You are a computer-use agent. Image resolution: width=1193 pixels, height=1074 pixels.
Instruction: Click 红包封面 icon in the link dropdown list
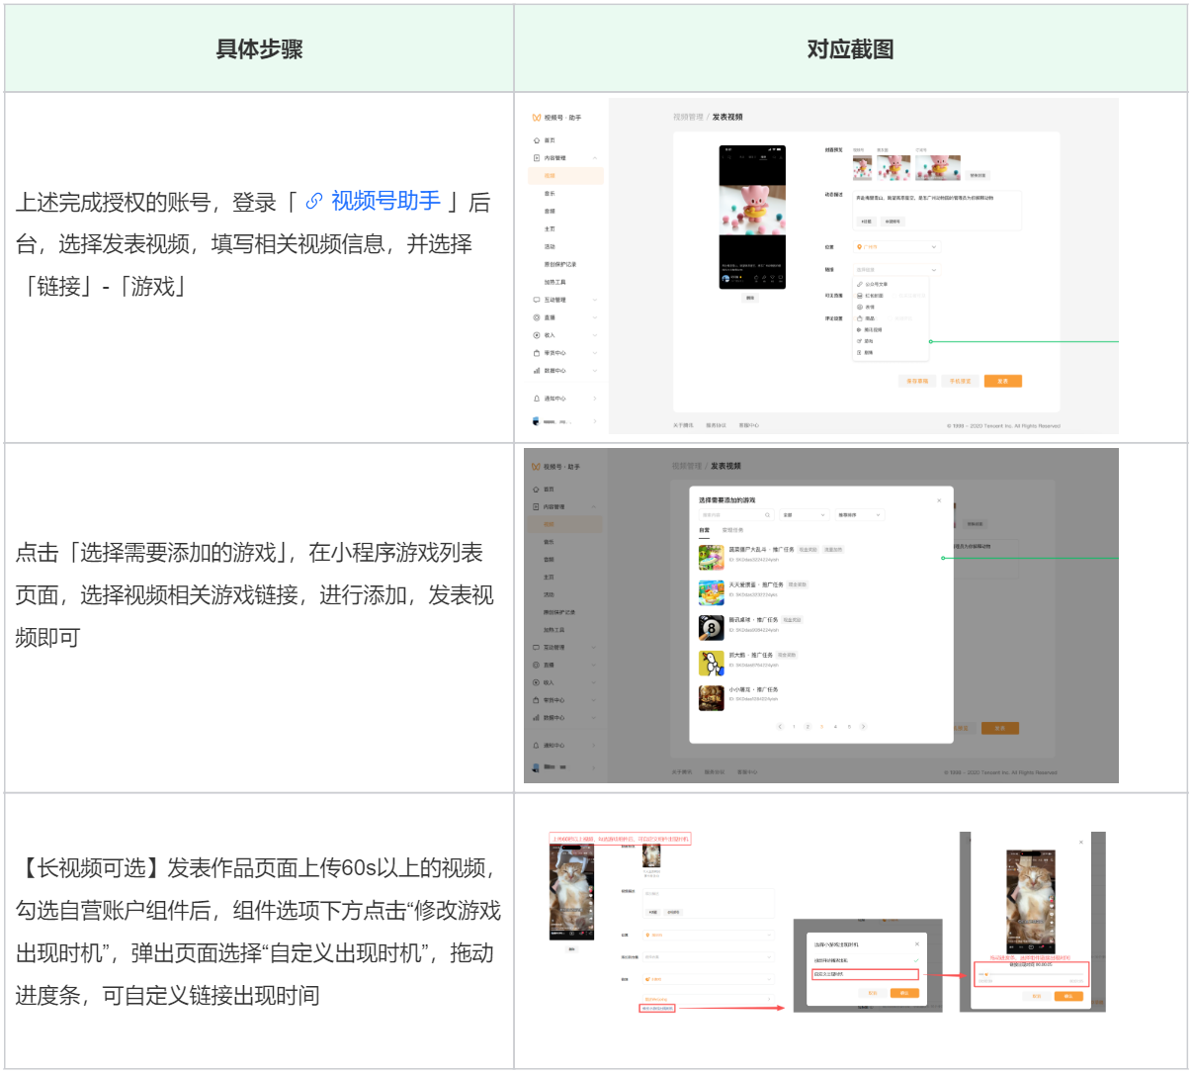(860, 296)
